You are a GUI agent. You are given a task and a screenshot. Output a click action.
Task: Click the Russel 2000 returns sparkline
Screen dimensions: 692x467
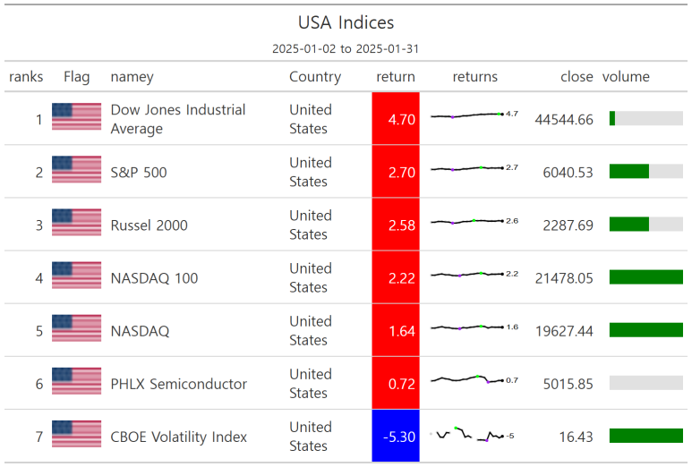(x=474, y=221)
